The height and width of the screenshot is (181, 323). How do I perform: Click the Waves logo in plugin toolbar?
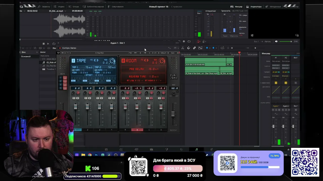pyautogui.click(x=58, y=53)
